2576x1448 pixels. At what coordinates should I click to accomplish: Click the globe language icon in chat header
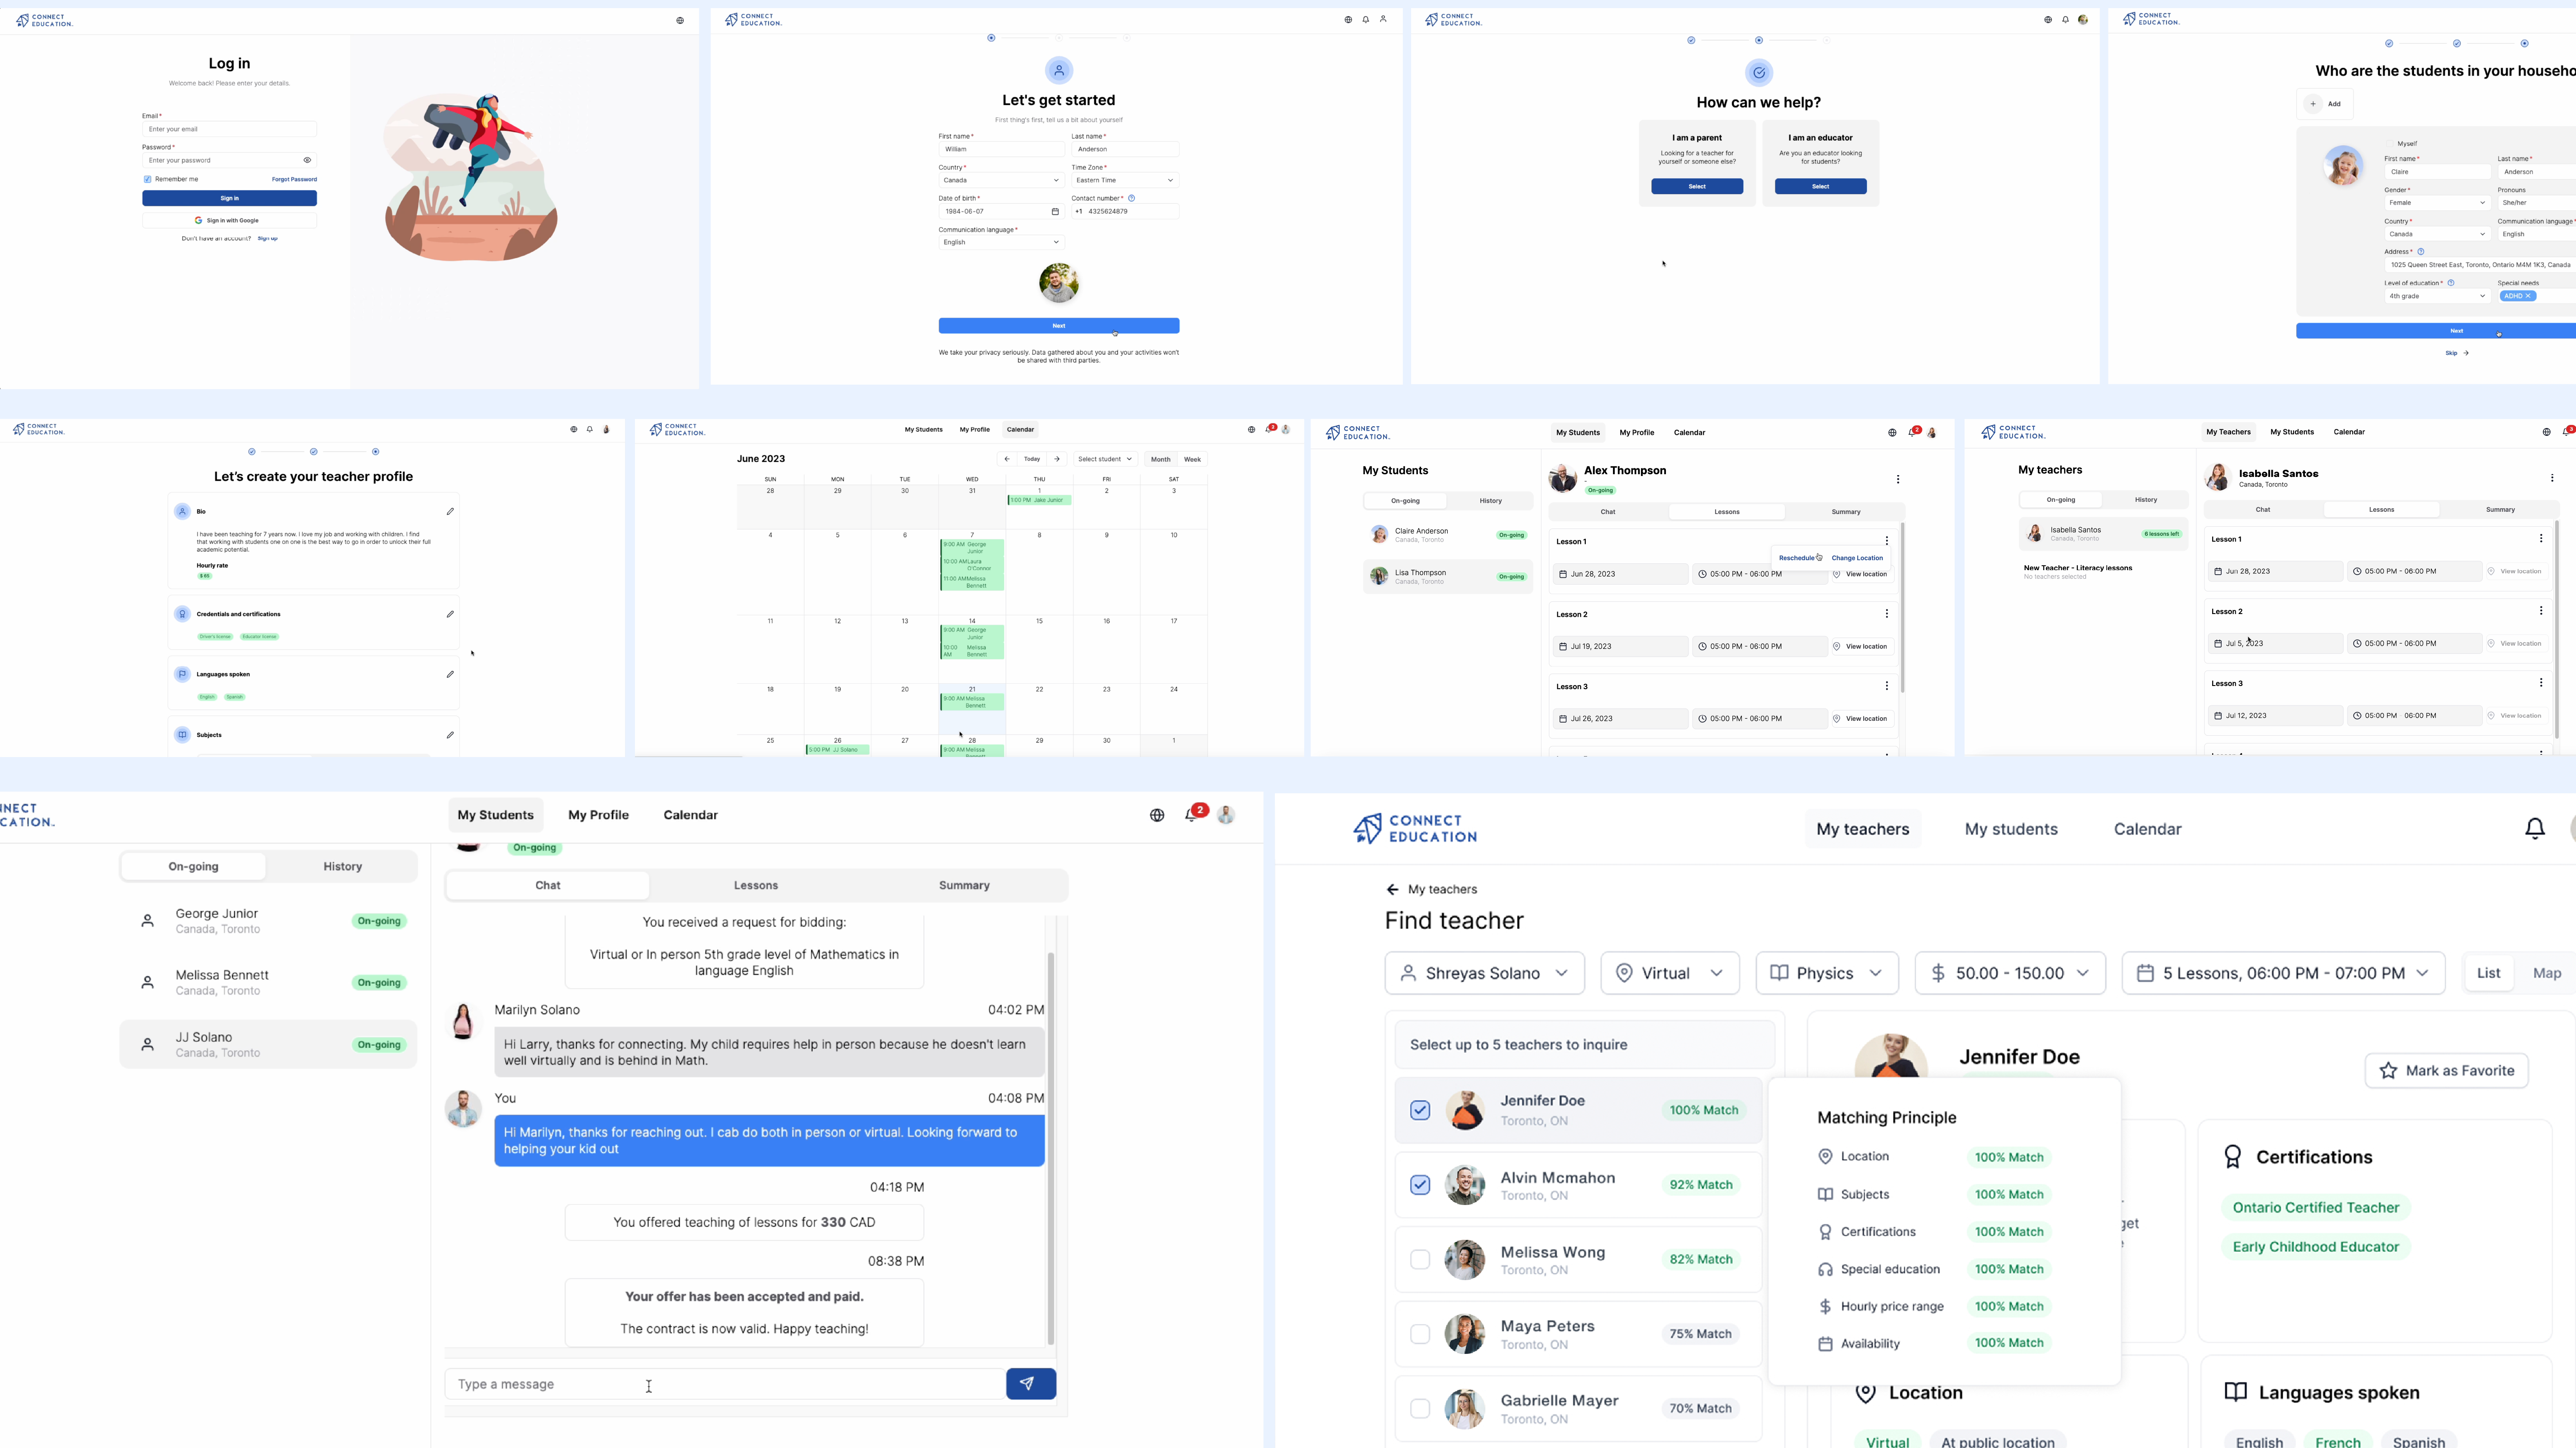1157,815
